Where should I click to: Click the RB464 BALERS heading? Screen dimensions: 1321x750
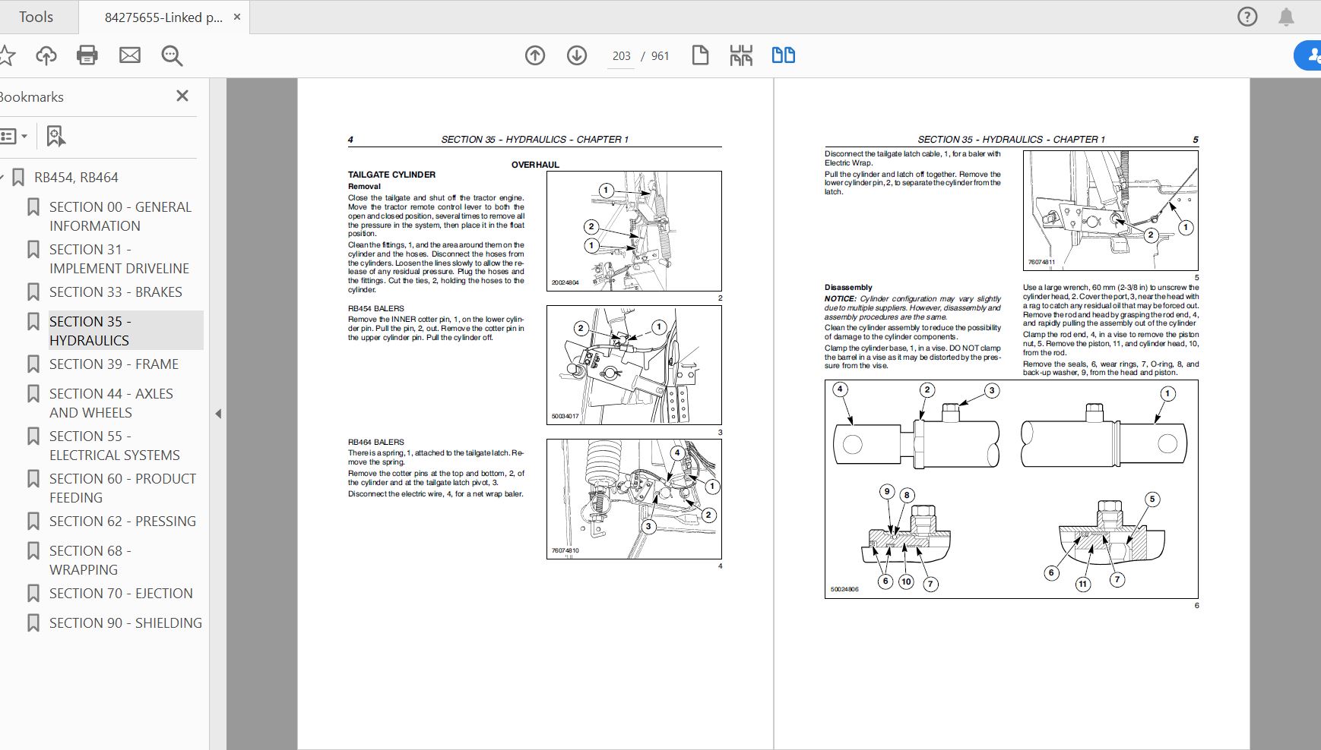tap(375, 442)
